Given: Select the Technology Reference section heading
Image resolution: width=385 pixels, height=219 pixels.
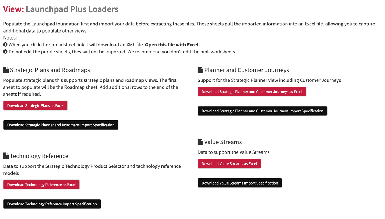Looking at the screenshot, I should click(x=39, y=156).
